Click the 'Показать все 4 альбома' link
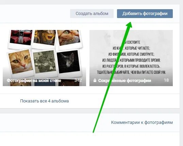This screenshot has height=146, width=183. point(44,101)
